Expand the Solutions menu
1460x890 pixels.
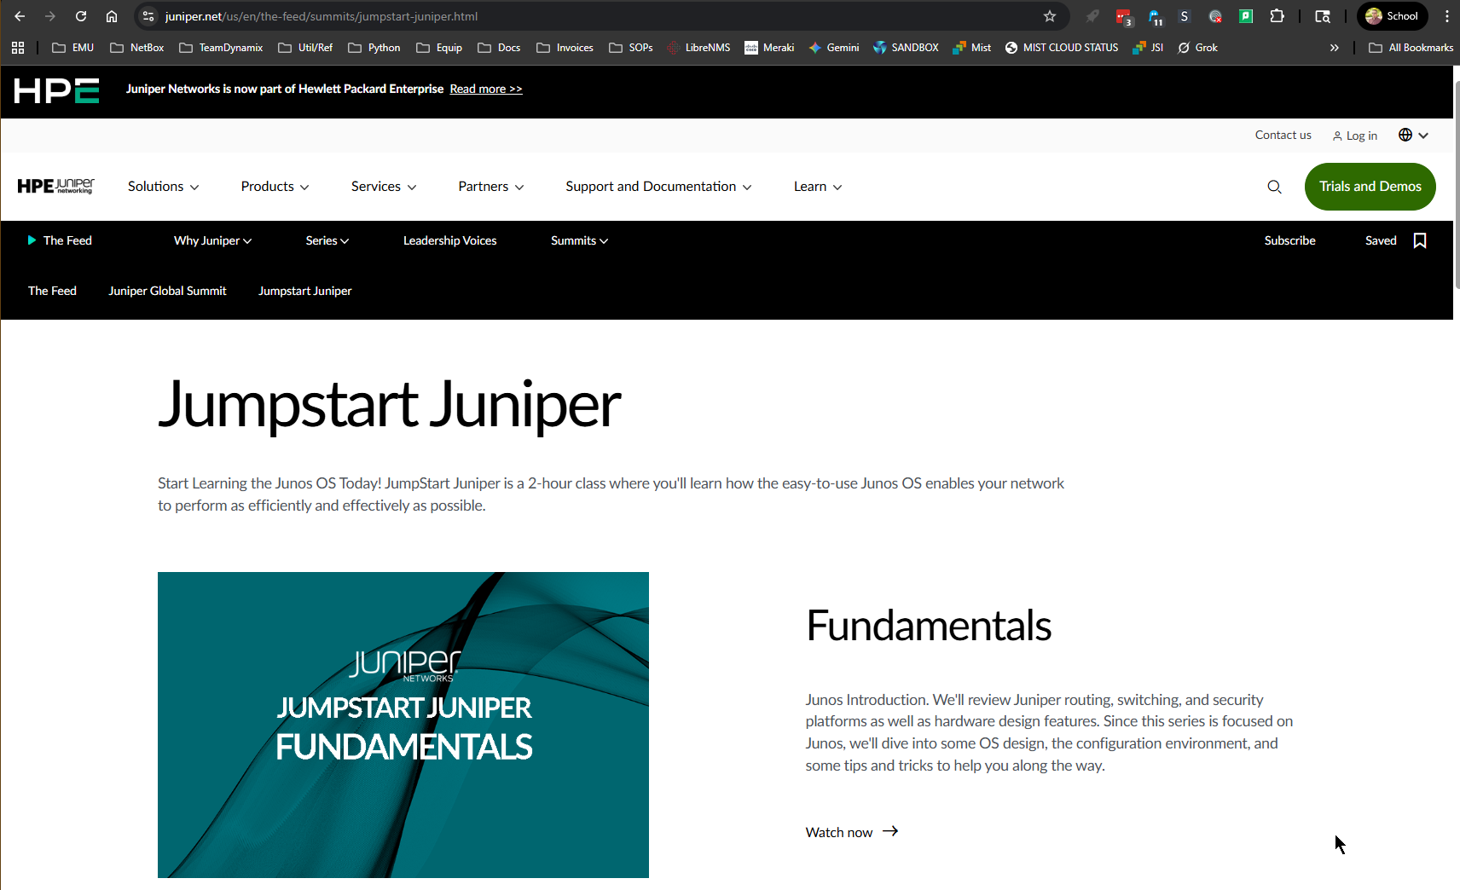(x=163, y=187)
